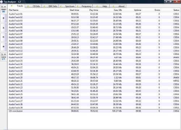Image resolution: width=181 pixels, height=130 pixels.
Task: Select the AudioTrack 08 file name
Action: pos(16,37)
